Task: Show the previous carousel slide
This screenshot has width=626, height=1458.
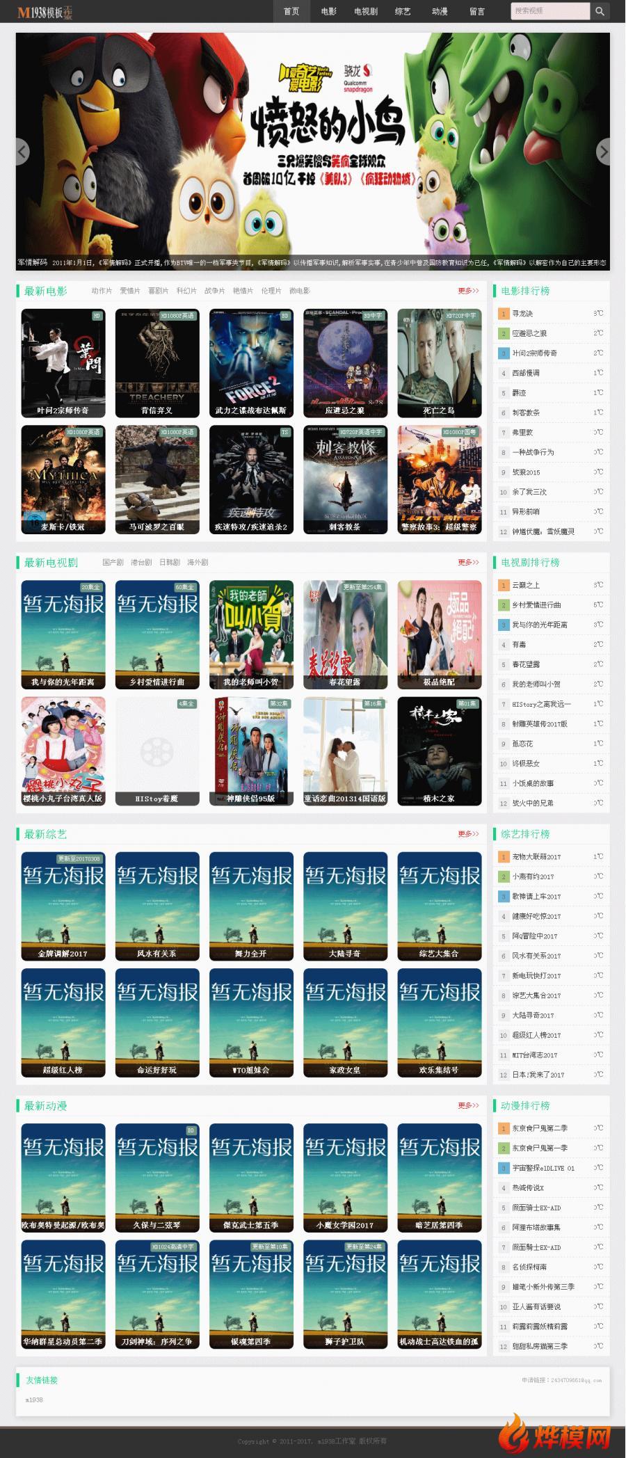Action: pos(22,152)
